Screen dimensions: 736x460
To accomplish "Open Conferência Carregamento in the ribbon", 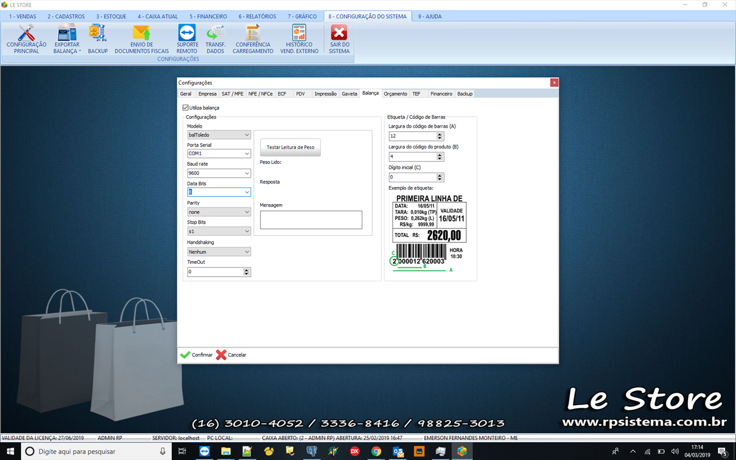I will pos(253,39).
